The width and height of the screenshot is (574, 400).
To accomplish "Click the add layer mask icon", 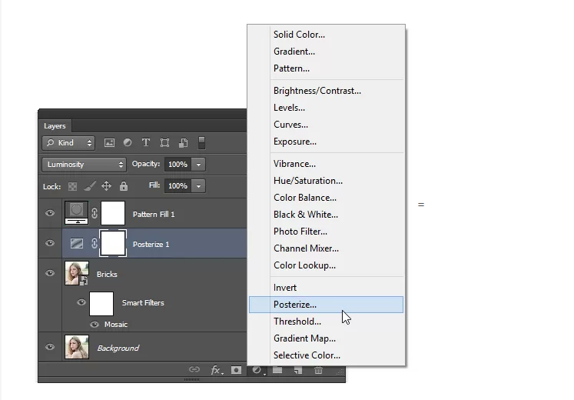I will tap(237, 370).
